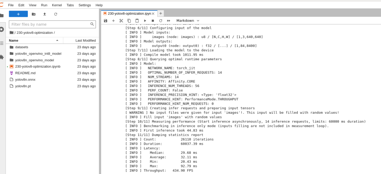Image resolution: width=381 pixels, height=174 pixels.
Task: Click the New Folder icon
Action: [x=34, y=14]
